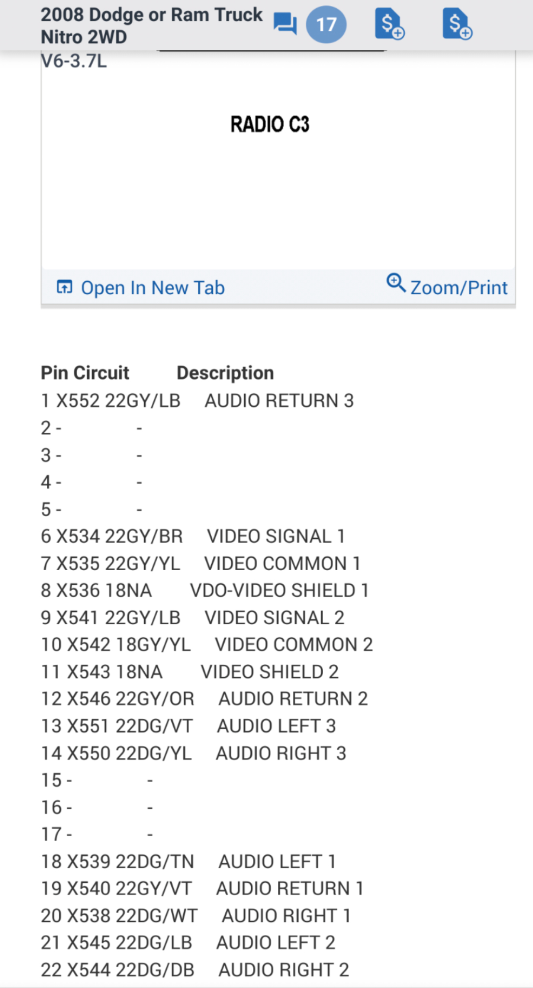Click the magnifying glass zoom icon
533x988 pixels.
click(x=396, y=283)
